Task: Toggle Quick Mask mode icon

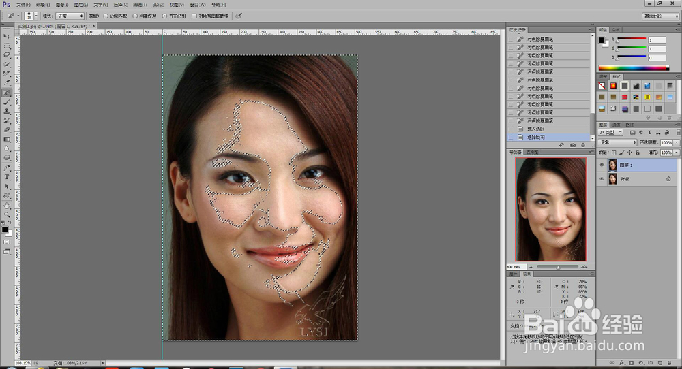Action: (x=7, y=242)
